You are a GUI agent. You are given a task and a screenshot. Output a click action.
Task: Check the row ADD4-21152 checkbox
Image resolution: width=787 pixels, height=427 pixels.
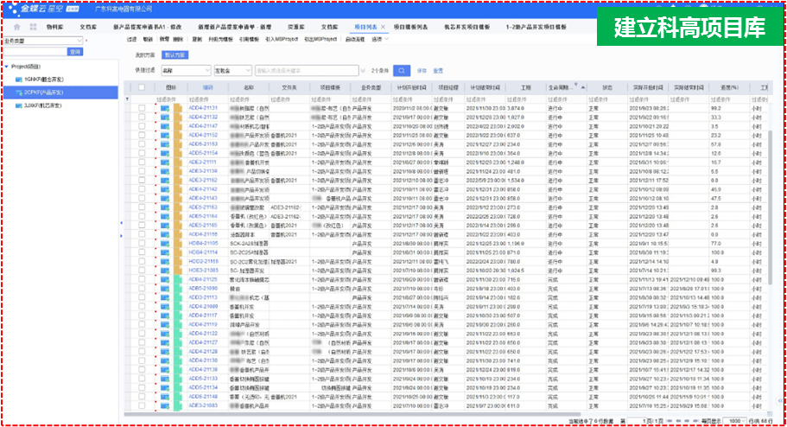142,135
